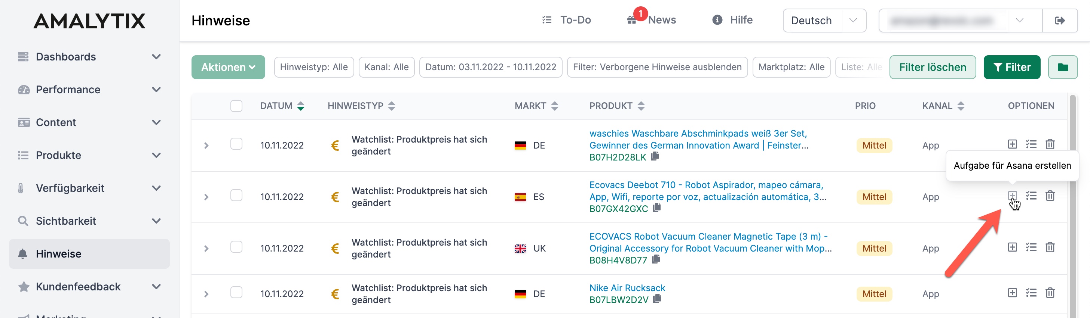Viewport: 1090px width, 318px height.
Task: Click the green Filter button
Action: tap(1011, 67)
